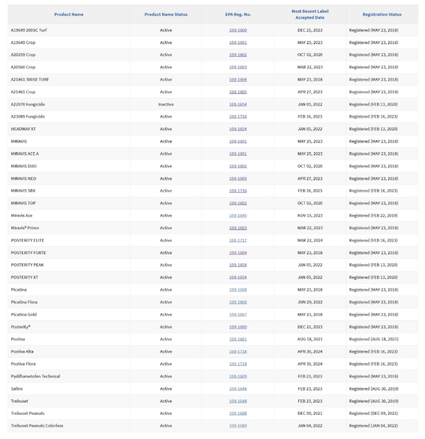The width and height of the screenshot is (425, 439).
Task: Select 'Registered (FEB 22, 2019)' status text
Action: click(x=373, y=215)
